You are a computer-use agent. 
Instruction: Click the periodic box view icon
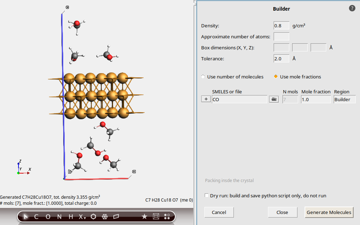coord(156,216)
